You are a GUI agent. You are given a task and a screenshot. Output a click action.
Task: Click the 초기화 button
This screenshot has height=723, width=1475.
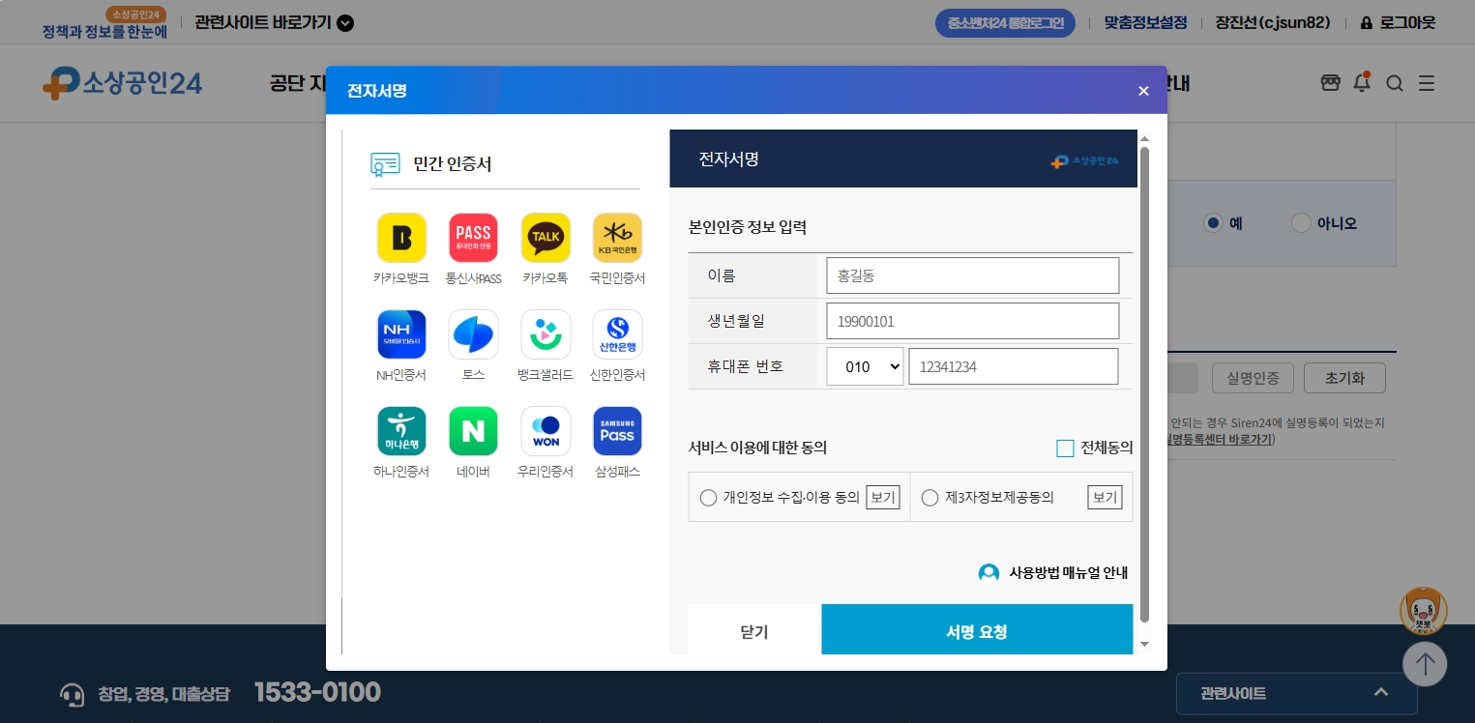tap(1344, 378)
